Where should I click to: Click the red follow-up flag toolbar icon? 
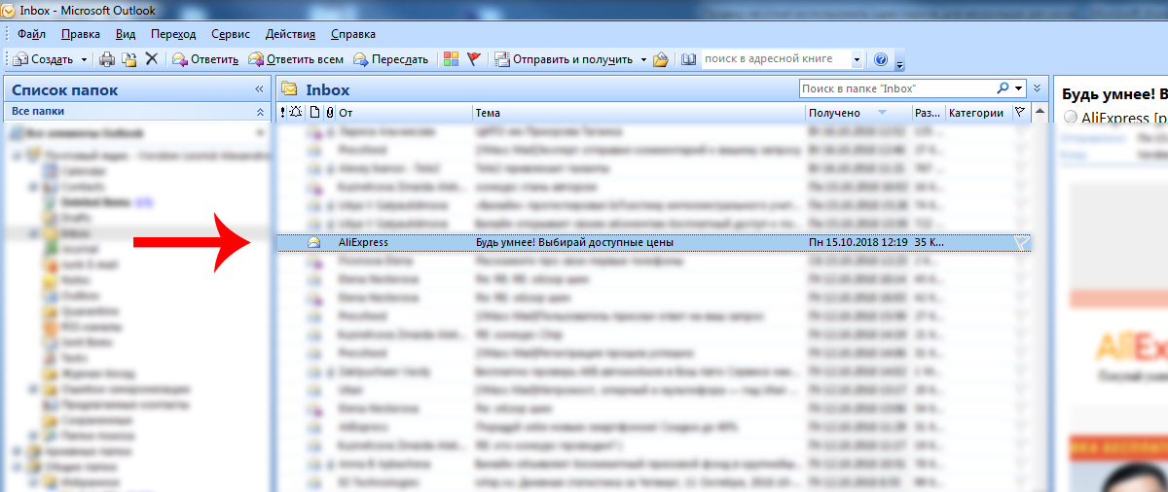474,59
